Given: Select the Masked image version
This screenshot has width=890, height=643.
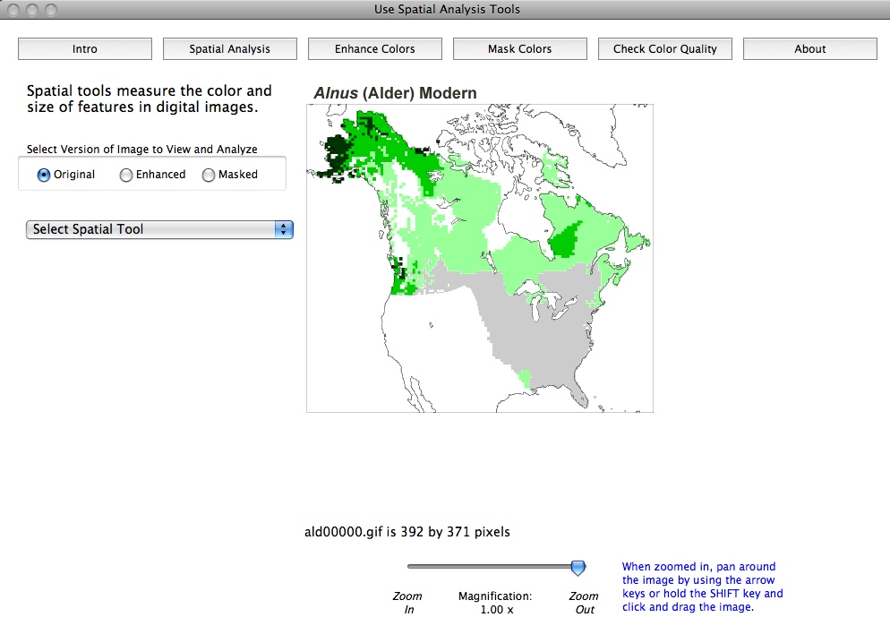Looking at the screenshot, I should pyautogui.click(x=208, y=175).
